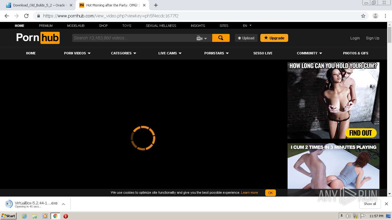The width and height of the screenshot is (392, 220).
Task: Open TOYS in the top bar
Action: (x=126, y=26)
